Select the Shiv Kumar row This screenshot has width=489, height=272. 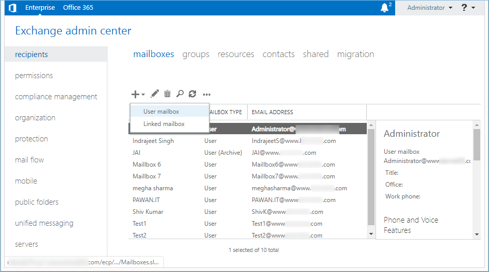(x=248, y=212)
